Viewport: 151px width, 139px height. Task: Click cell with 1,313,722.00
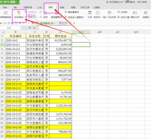tap(60, 118)
